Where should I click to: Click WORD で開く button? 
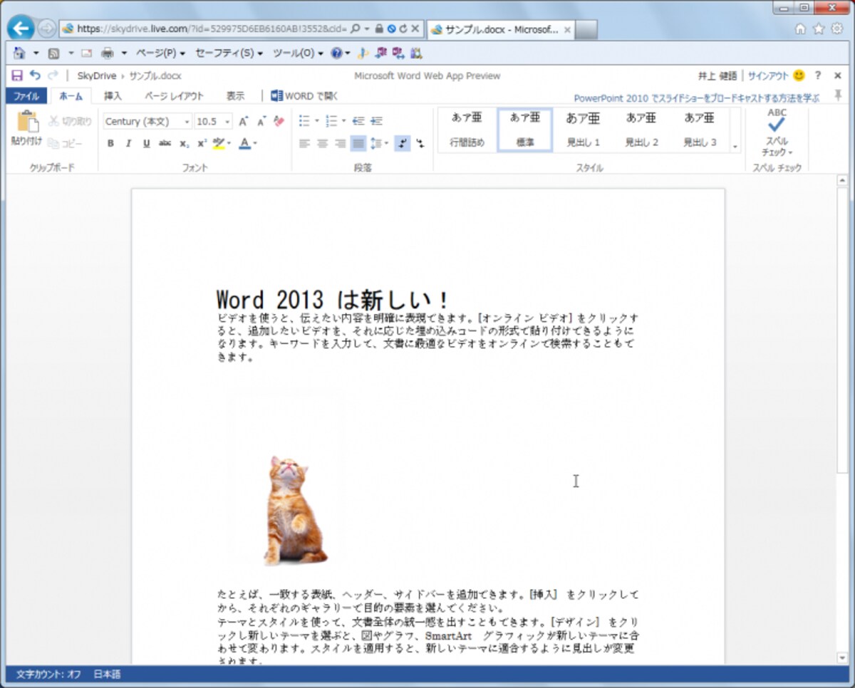click(304, 96)
